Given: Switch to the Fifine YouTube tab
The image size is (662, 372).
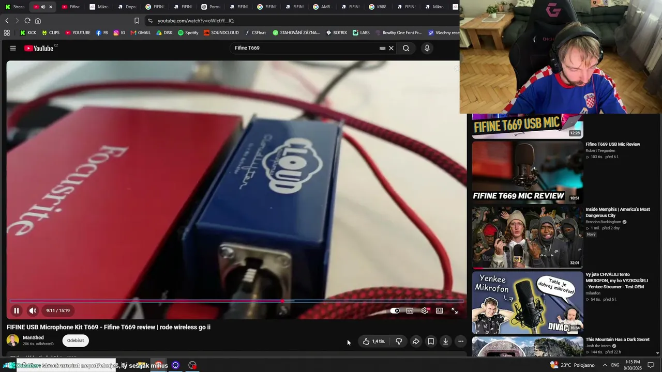Looking at the screenshot, I should (x=71, y=7).
